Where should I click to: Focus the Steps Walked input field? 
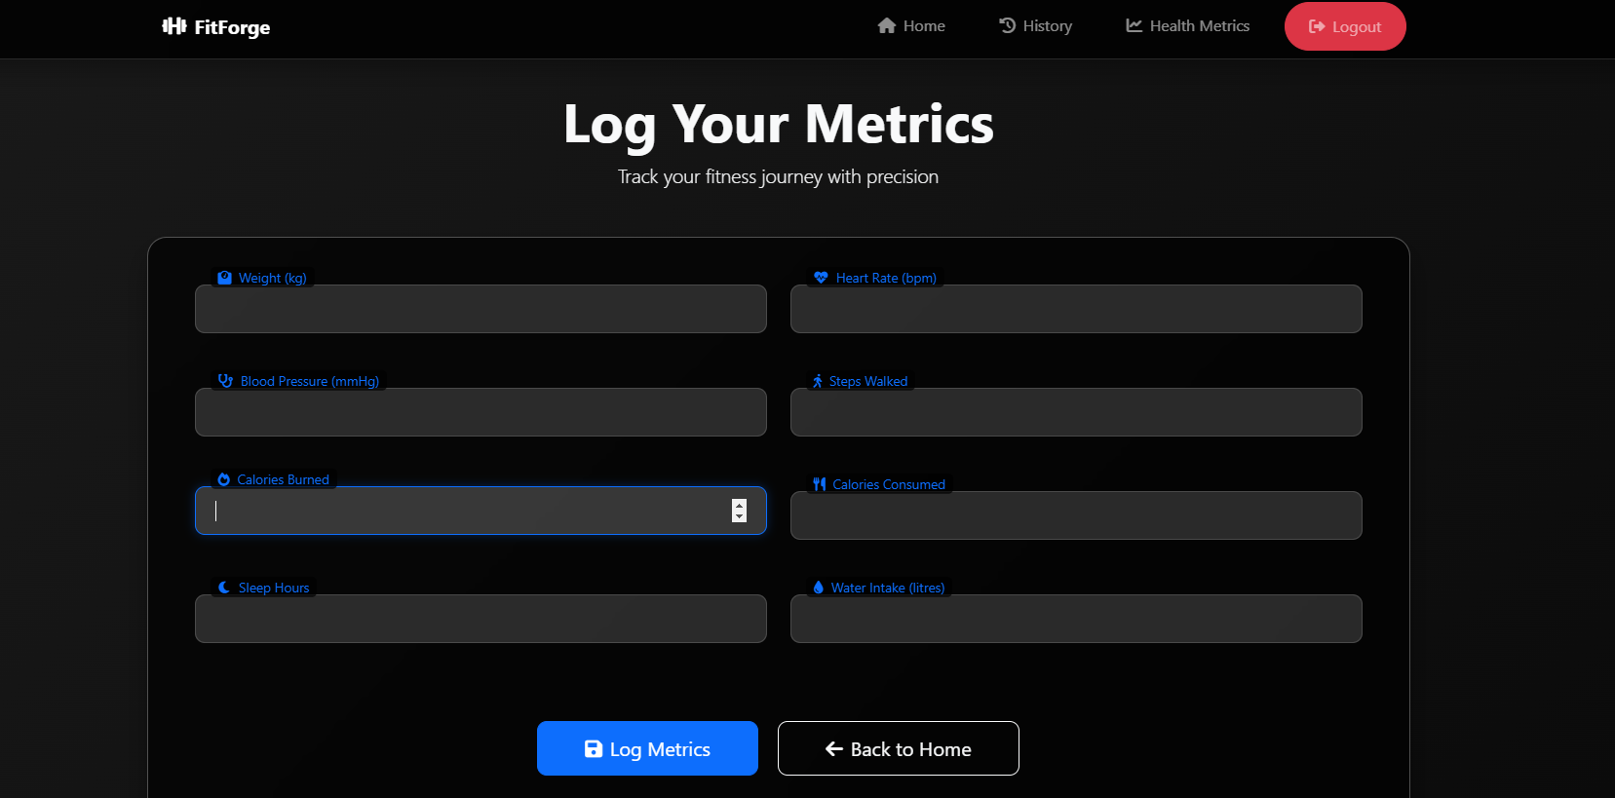[x=1076, y=412]
